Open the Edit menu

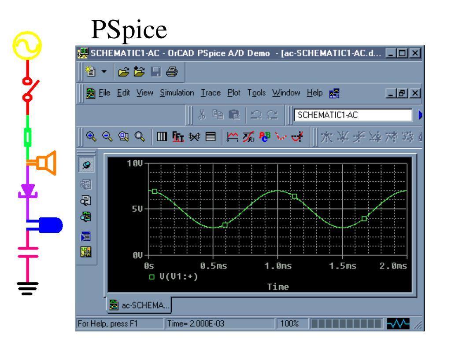coord(123,93)
